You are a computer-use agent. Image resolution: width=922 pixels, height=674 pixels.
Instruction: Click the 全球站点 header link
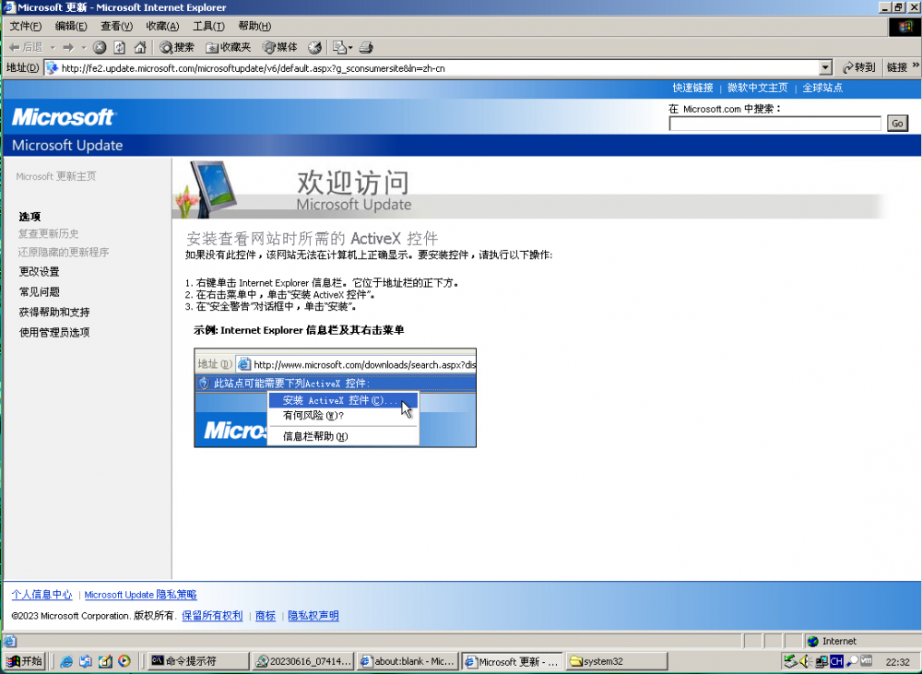pos(822,88)
